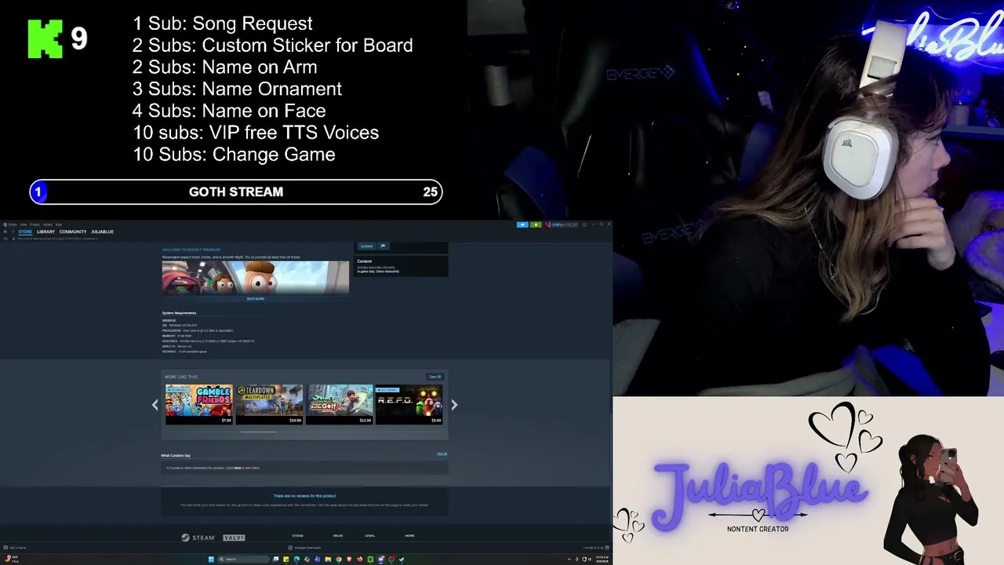Show next games in More Like This
The height and width of the screenshot is (565, 1004).
coord(454,405)
